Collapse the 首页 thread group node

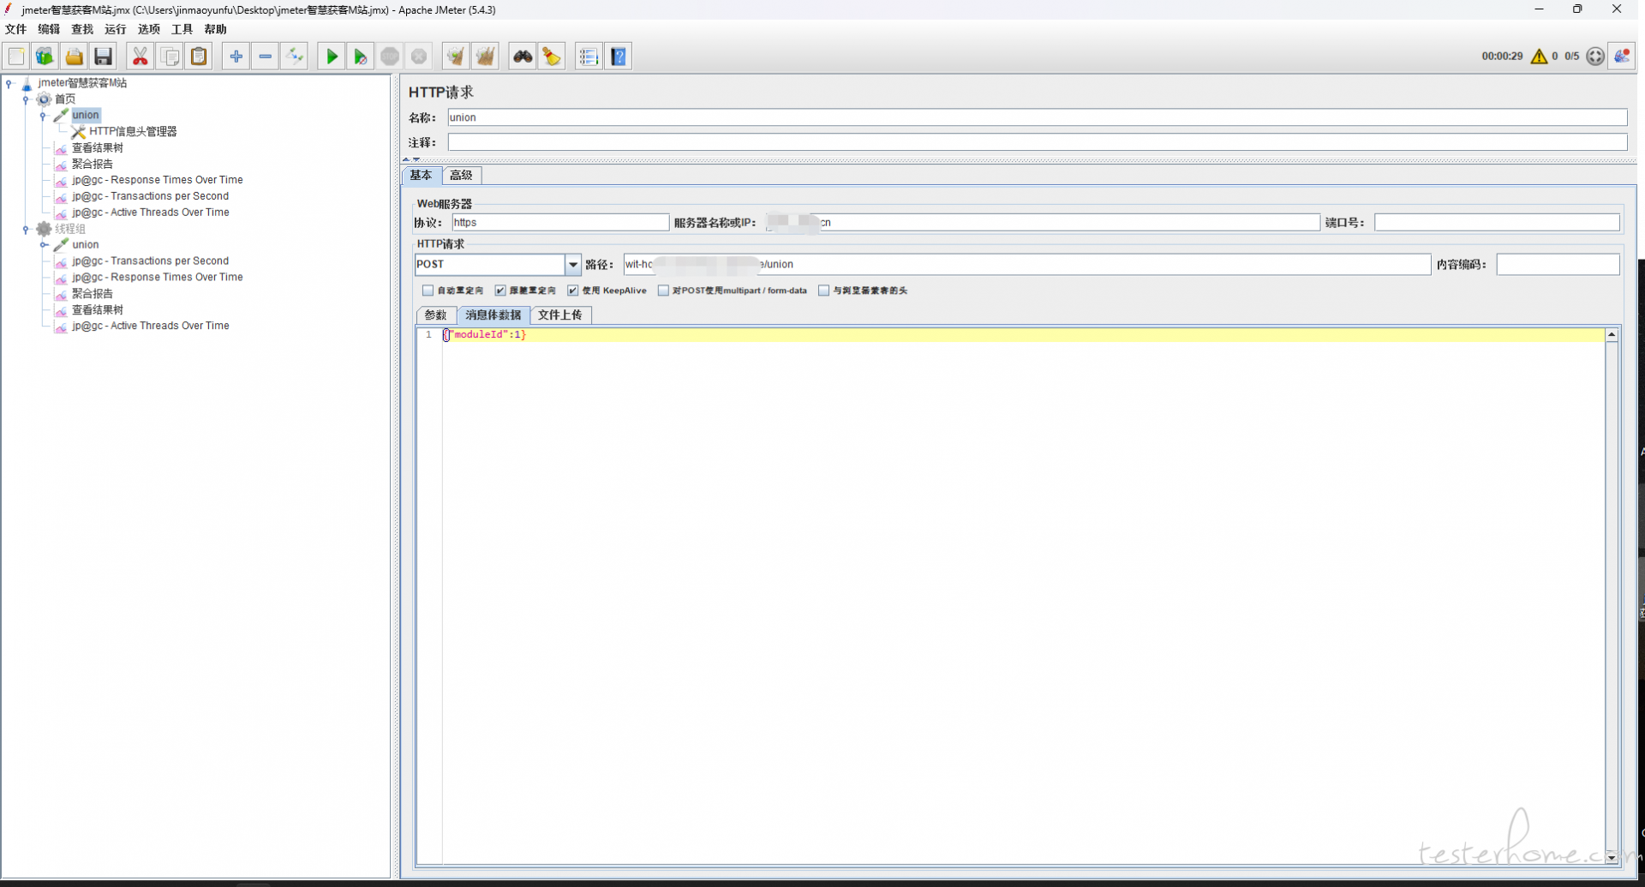pyautogui.click(x=27, y=99)
